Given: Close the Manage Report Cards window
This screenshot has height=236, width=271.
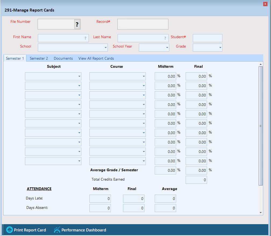Looking at the screenshot, I should 265,4.
